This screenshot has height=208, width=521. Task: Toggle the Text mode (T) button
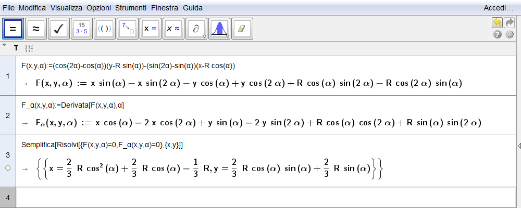click(16, 48)
